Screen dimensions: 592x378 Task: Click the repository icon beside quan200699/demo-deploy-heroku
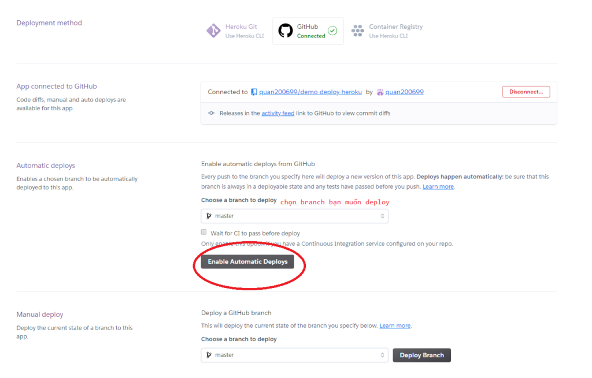pyautogui.click(x=254, y=92)
